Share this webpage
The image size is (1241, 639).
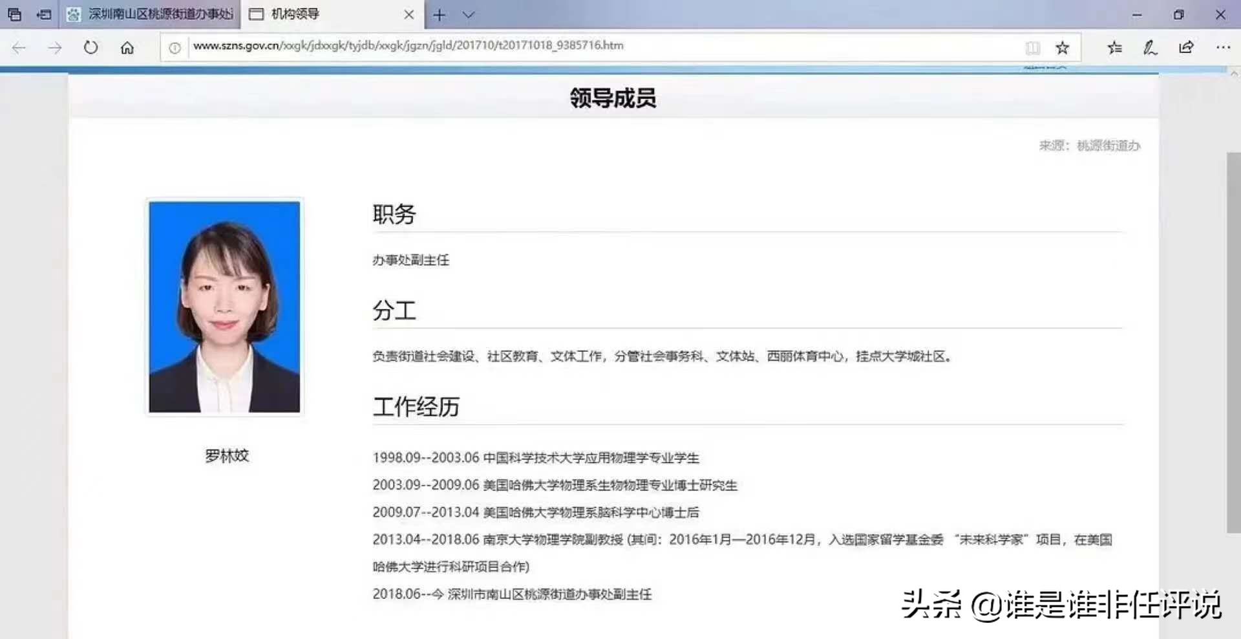pos(1185,47)
